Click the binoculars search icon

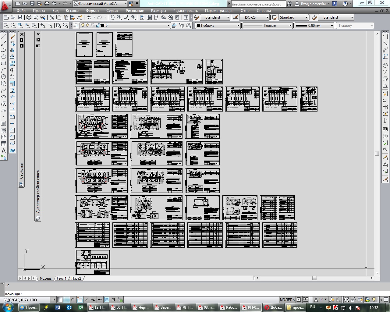[x=289, y=4]
